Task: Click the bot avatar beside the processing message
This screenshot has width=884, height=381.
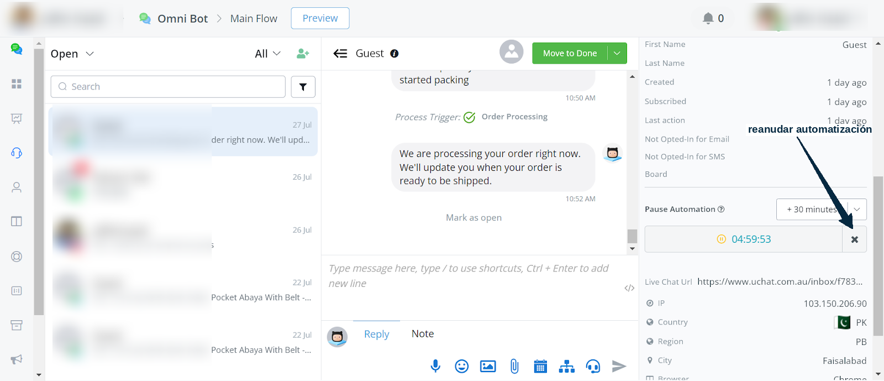Action: point(612,153)
